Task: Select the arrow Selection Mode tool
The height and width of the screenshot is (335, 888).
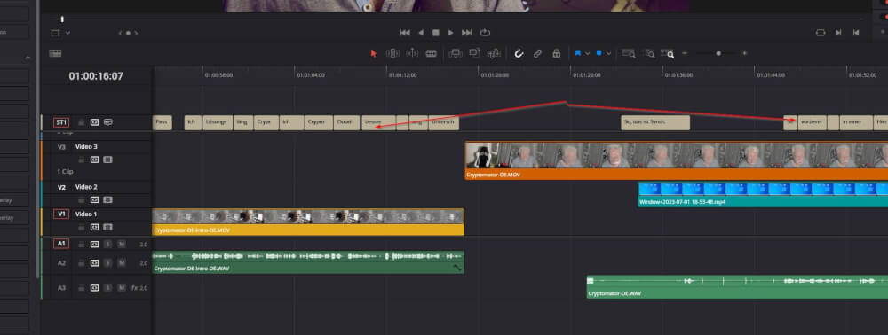Action: 373,53
